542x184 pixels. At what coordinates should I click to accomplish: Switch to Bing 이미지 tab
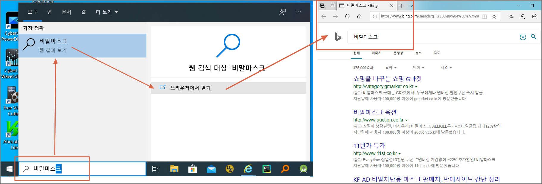(377, 53)
